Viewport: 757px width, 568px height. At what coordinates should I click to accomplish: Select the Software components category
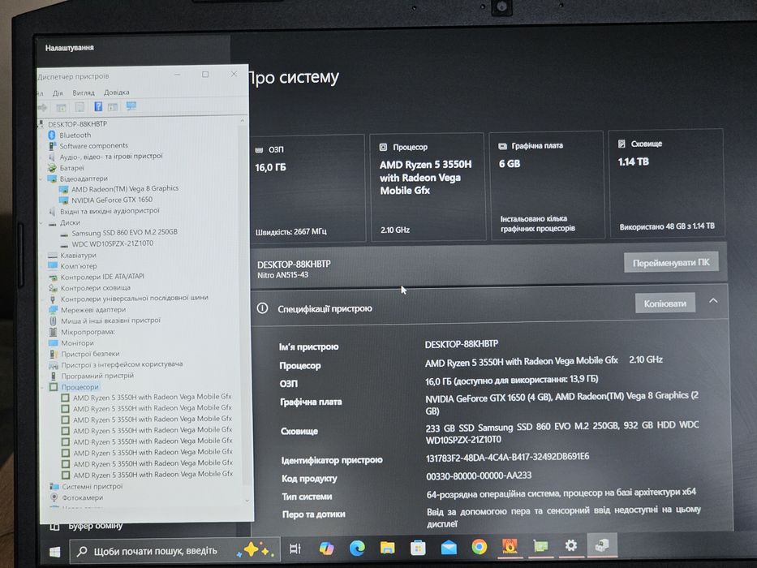tap(93, 145)
